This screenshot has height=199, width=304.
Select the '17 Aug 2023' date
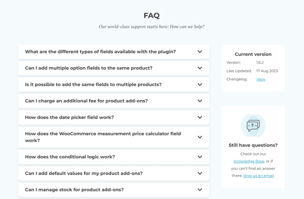pos(267,71)
